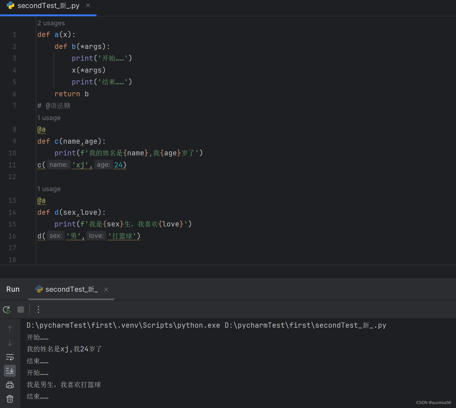Click line number 1 in the gutter
Screen dimensions: 456x408
click(x=14, y=35)
